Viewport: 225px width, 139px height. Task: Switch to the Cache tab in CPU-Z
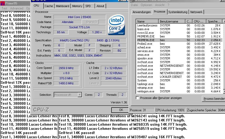point(49,6)
